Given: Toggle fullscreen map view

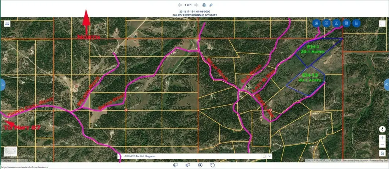Looking at the screenshot, I should coord(383,23).
